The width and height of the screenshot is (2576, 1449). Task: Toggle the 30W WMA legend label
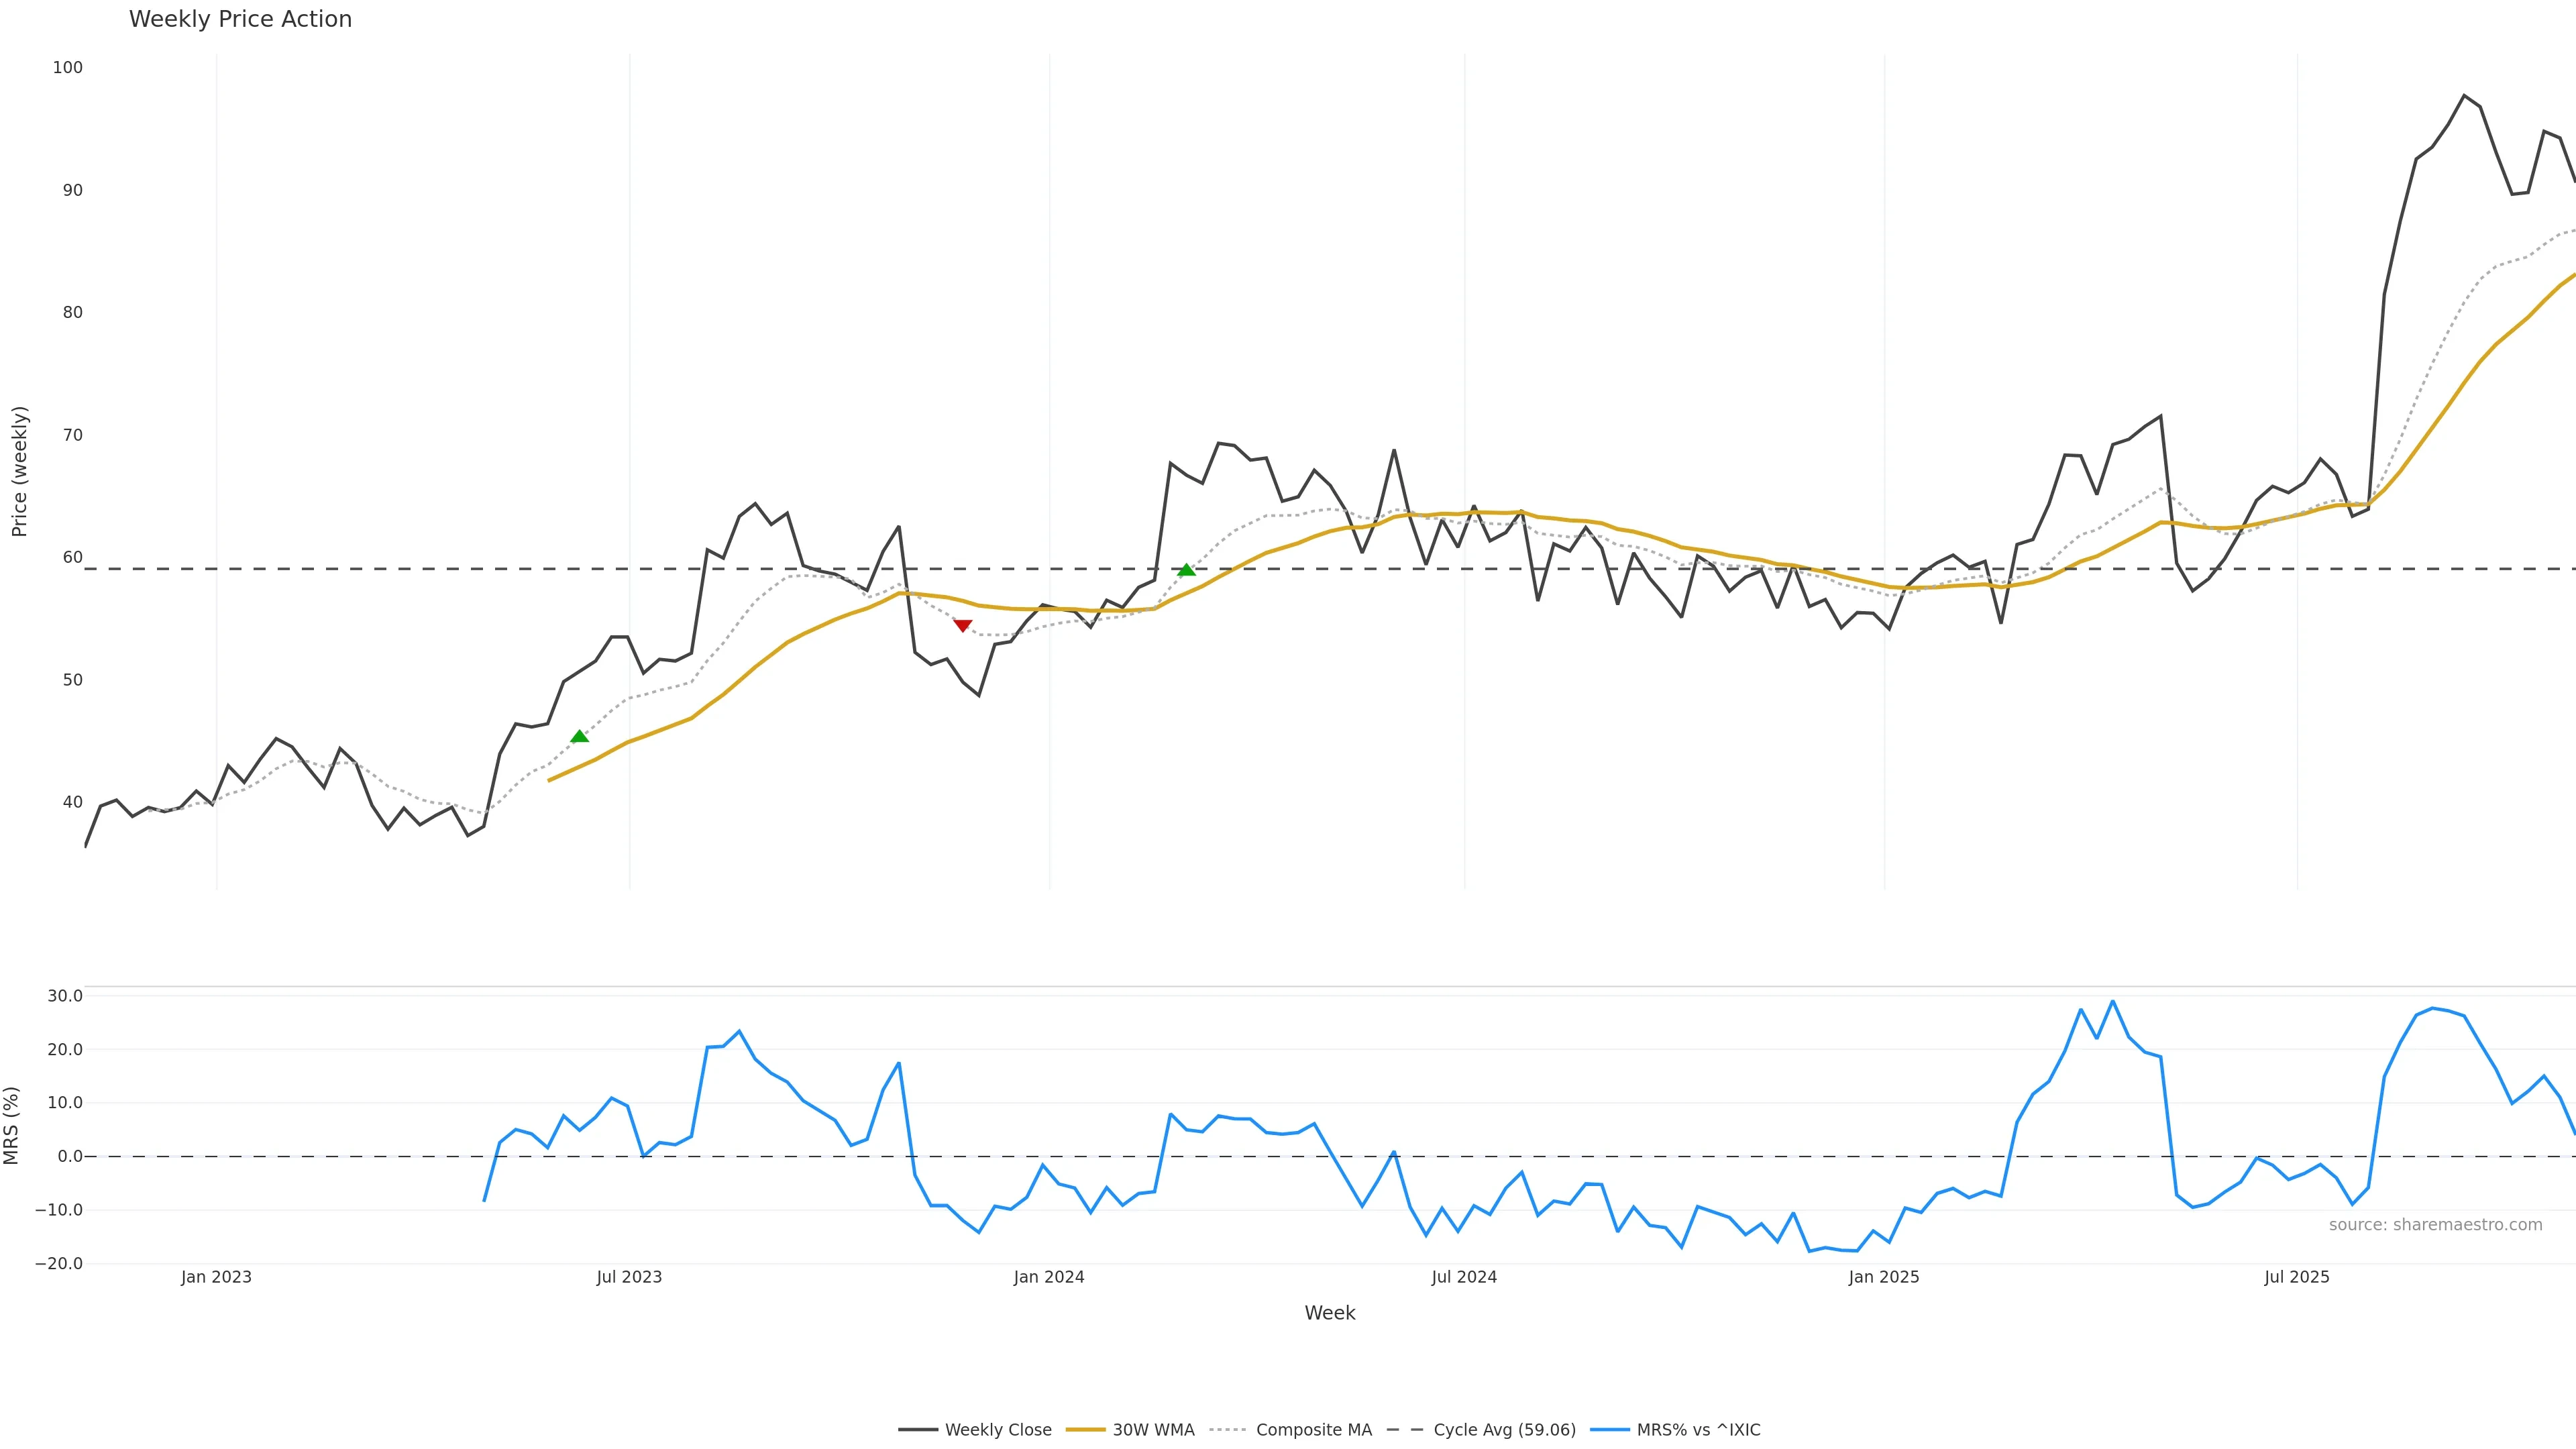(x=1153, y=1430)
